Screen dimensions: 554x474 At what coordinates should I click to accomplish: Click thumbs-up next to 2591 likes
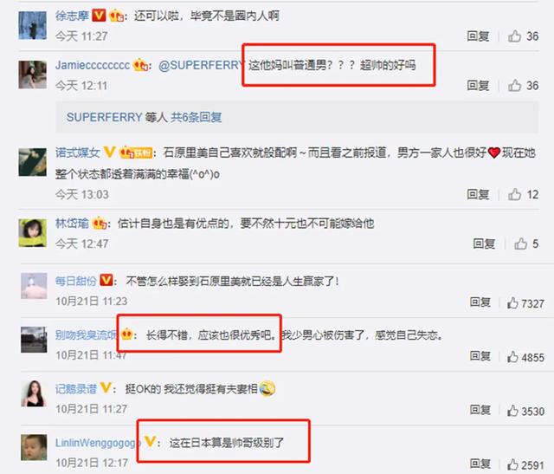point(512,464)
